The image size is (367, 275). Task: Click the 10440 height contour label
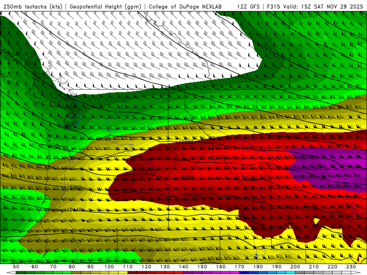click(74, 210)
